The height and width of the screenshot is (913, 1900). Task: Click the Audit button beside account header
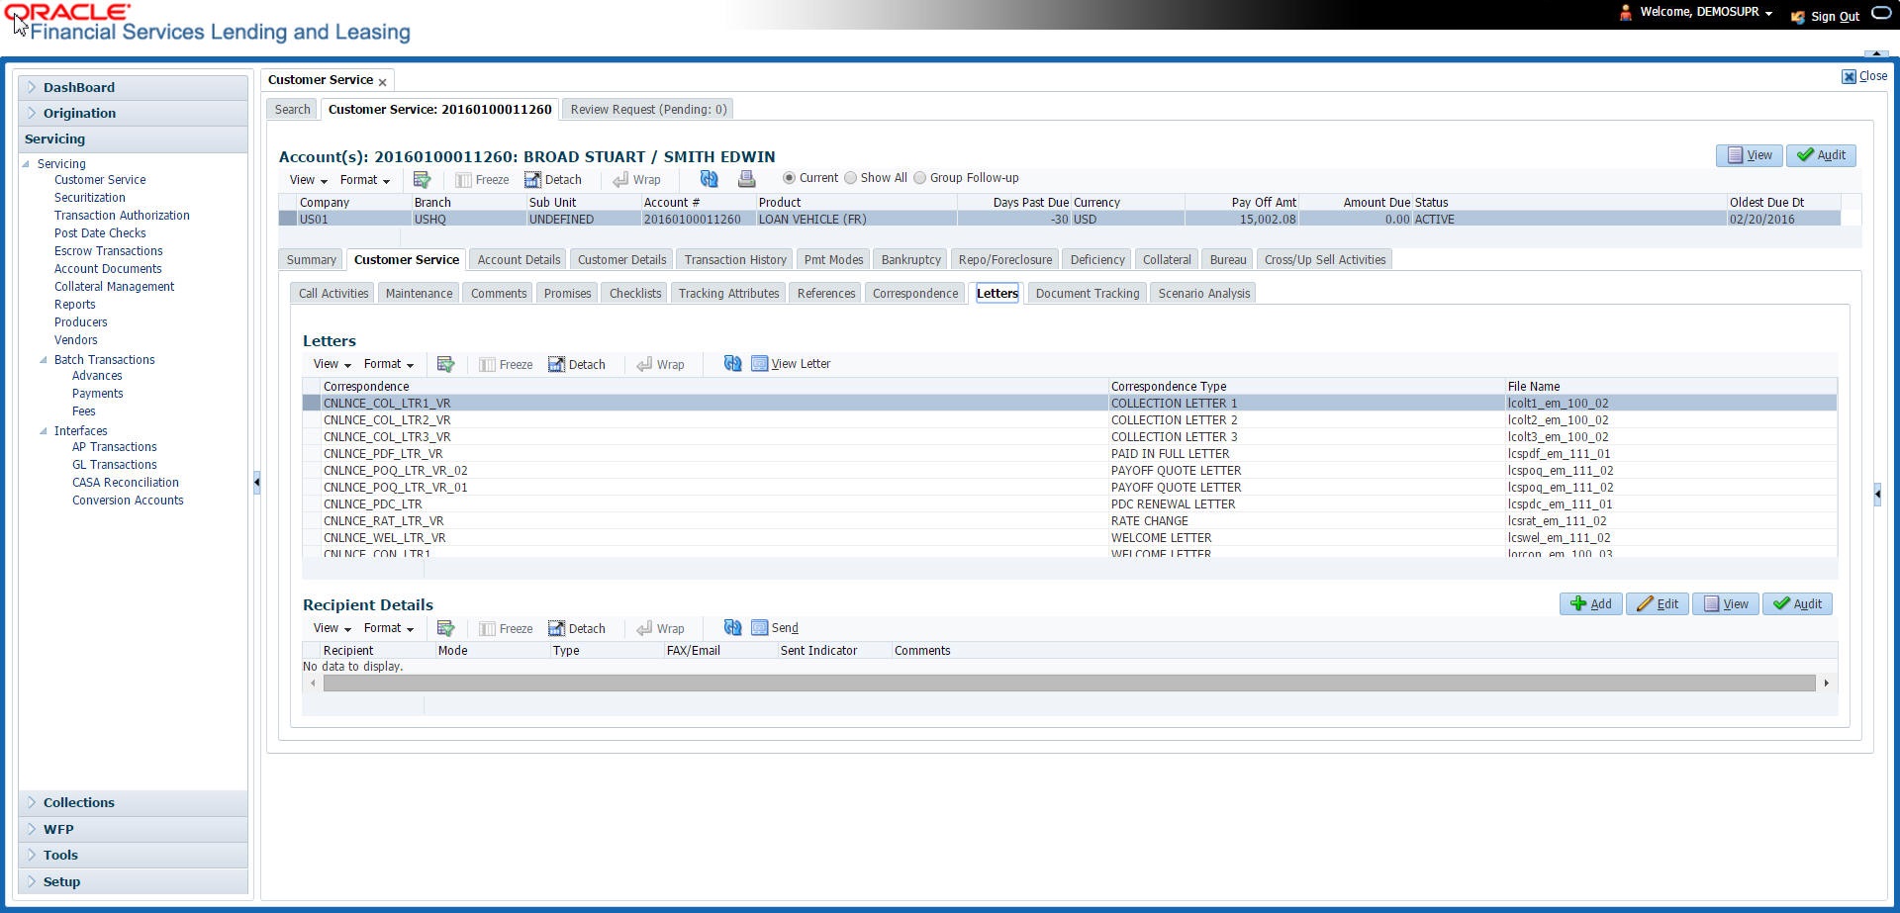click(x=1821, y=155)
